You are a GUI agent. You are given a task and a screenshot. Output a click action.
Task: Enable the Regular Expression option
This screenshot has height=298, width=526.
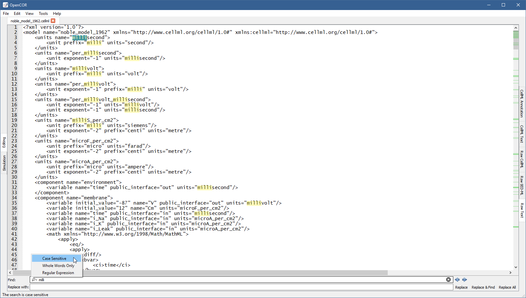click(58, 273)
